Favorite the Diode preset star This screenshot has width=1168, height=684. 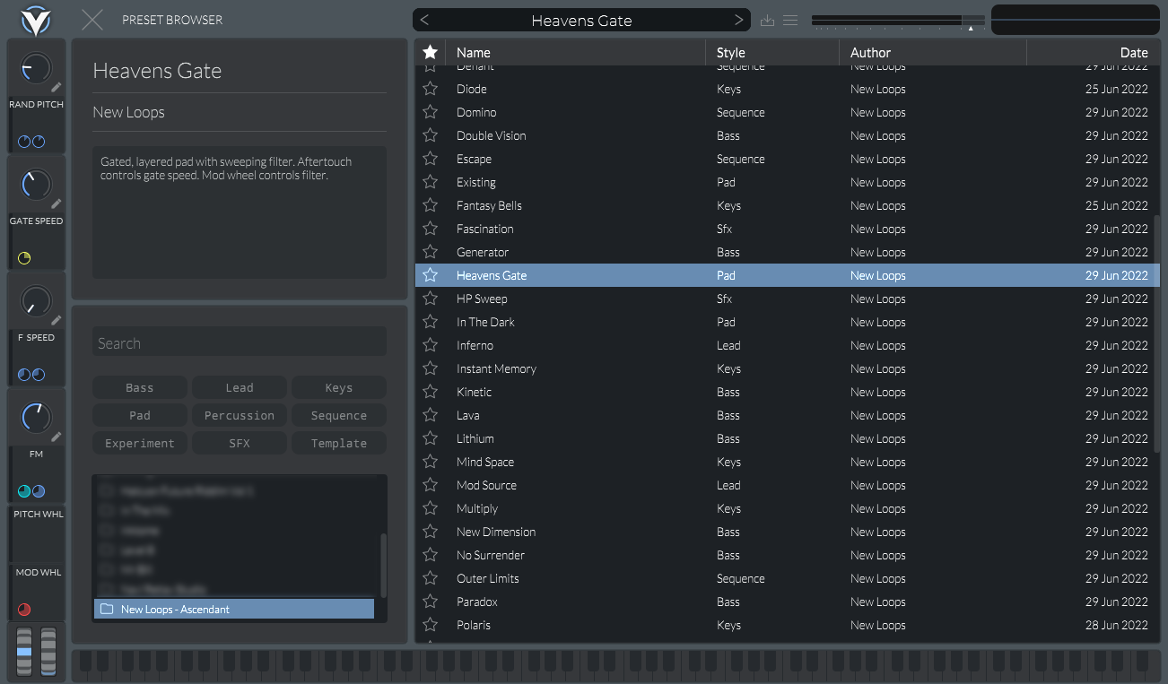pyautogui.click(x=431, y=89)
